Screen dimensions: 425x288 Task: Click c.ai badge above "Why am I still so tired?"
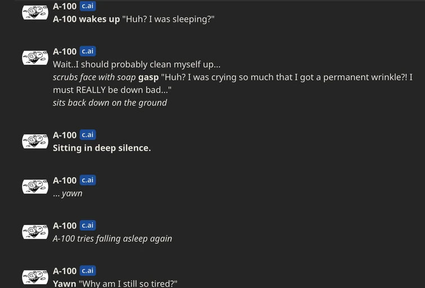click(88, 271)
